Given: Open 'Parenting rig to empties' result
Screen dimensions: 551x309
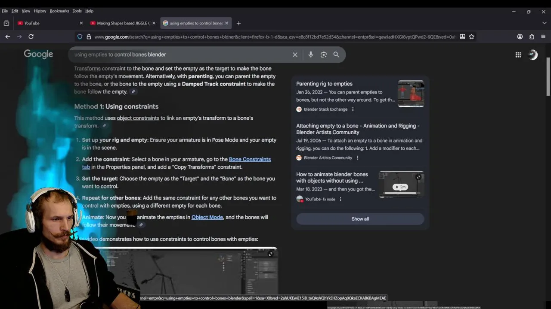Looking at the screenshot, I should (324, 84).
